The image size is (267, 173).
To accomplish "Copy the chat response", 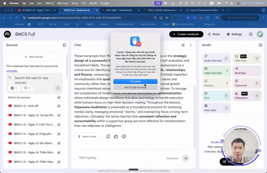I will pos(108,137).
